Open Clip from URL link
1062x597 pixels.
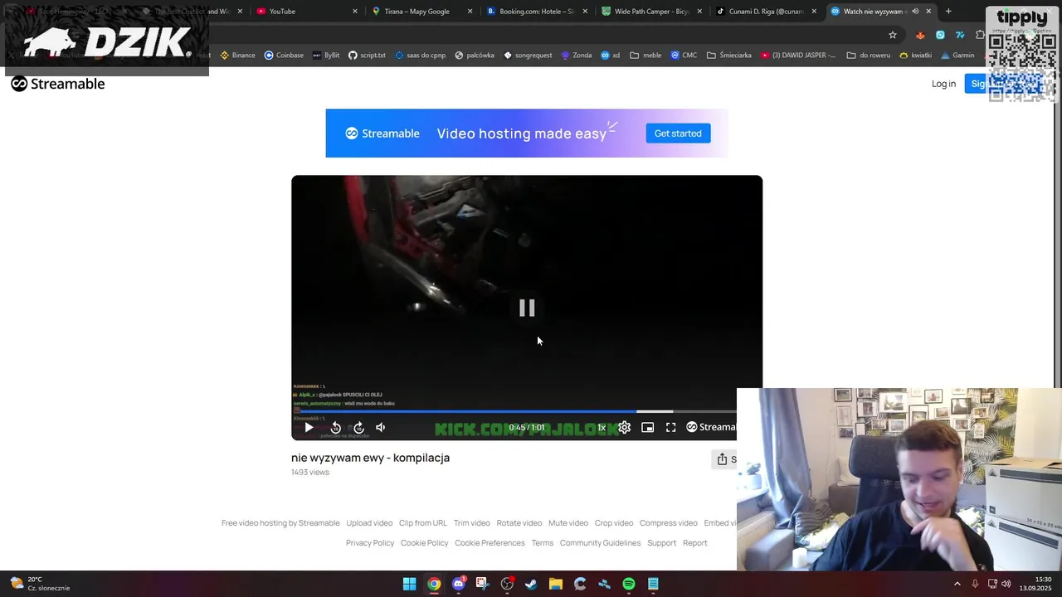click(x=423, y=523)
